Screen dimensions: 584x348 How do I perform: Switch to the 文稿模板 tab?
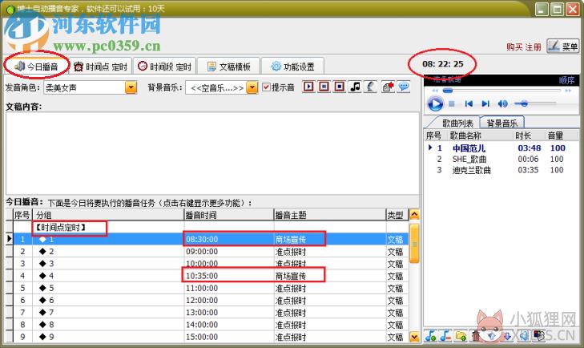point(228,67)
